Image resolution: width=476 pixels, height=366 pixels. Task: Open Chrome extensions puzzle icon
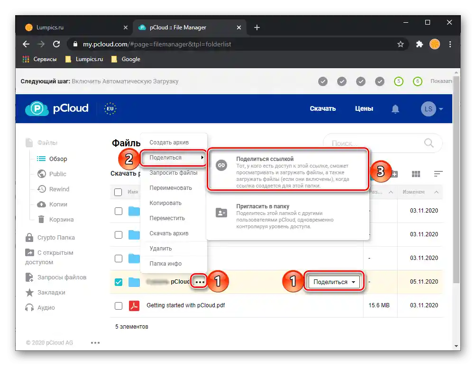click(419, 45)
